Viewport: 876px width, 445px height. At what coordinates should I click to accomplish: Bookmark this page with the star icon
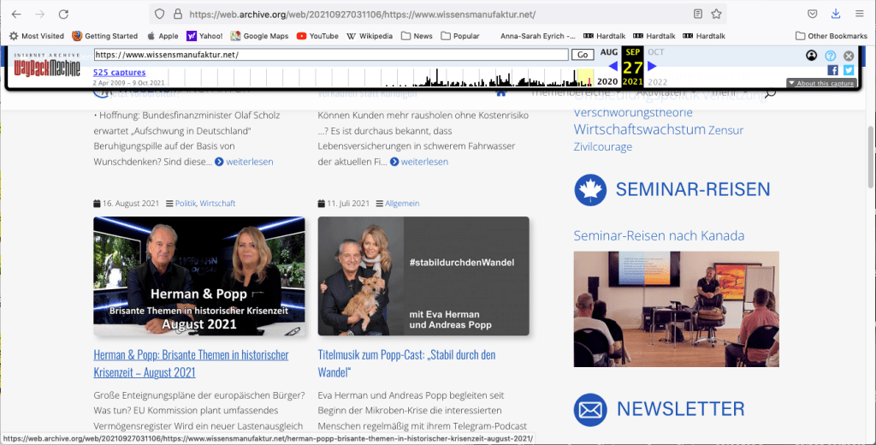pyautogui.click(x=717, y=14)
